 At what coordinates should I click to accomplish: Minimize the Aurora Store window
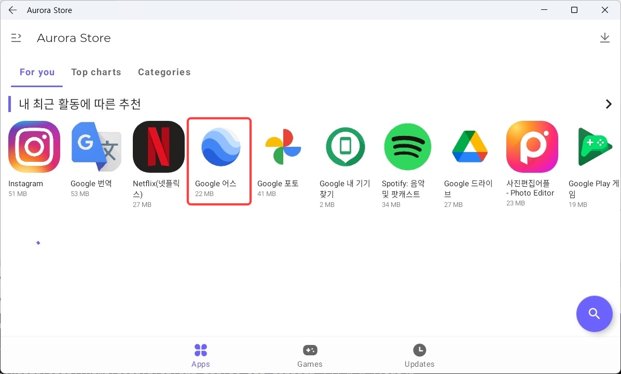544,10
